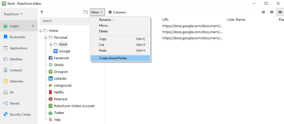Toggle the More dropdown button

pyautogui.click(x=97, y=12)
